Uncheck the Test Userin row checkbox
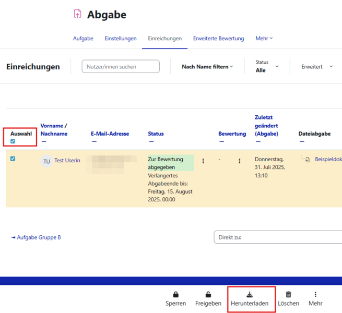 pyautogui.click(x=13, y=159)
